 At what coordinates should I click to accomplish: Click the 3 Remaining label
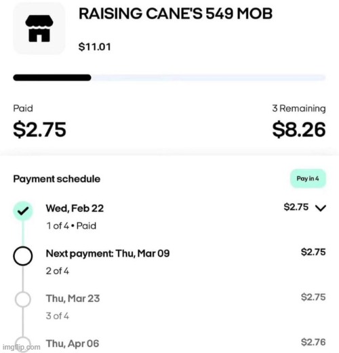[x=299, y=109]
